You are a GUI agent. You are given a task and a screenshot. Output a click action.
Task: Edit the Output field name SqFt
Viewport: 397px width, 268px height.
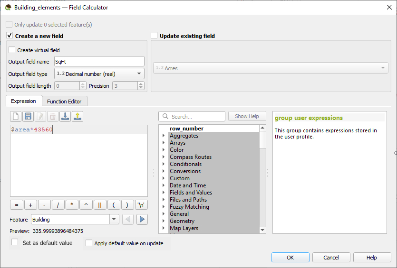(x=99, y=61)
